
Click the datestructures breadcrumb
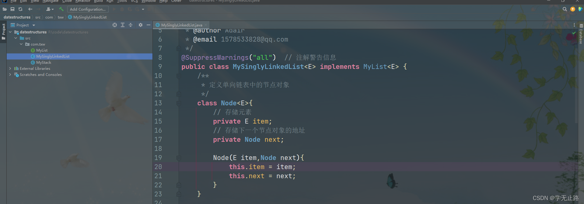(x=17, y=17)
